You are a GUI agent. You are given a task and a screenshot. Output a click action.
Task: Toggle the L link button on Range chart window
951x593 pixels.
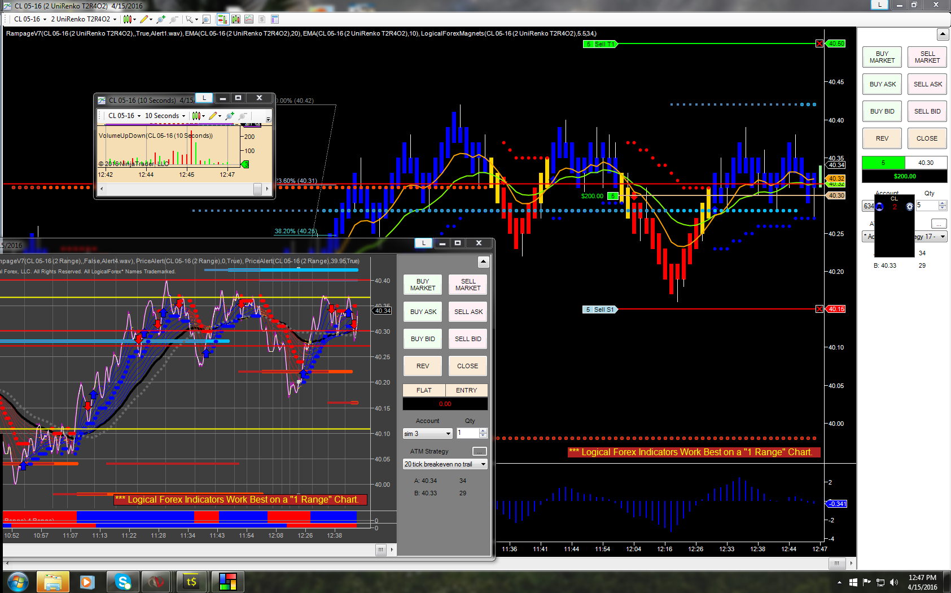(424, 243)
